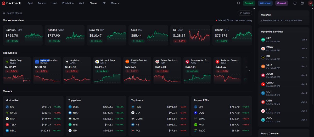Select TQQQ row in Popular ETFs

click(x=222, y=130)
